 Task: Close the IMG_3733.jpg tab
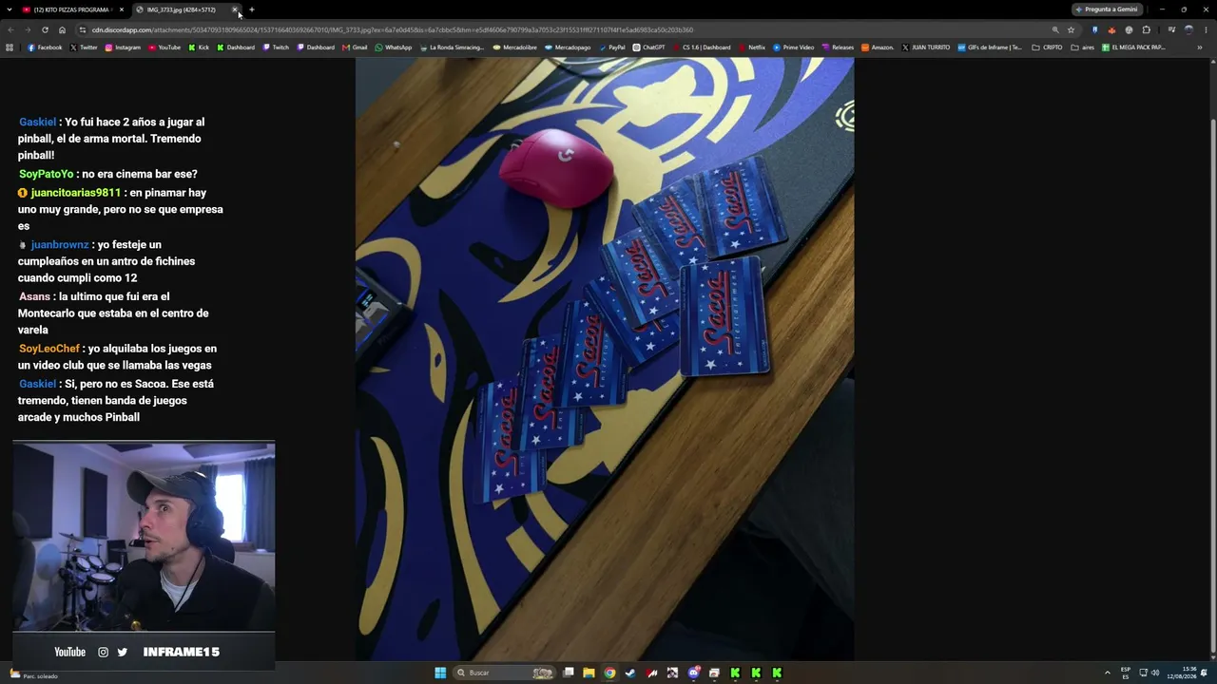click(235, 9)
